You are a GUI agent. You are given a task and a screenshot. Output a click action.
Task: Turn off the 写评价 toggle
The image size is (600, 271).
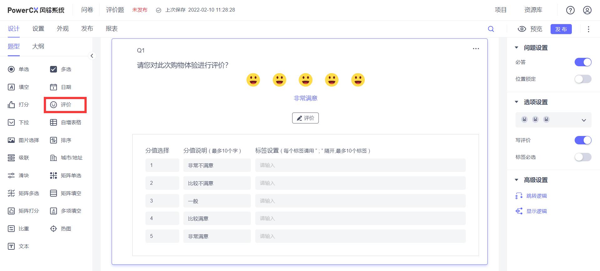(x=583, y=140)
